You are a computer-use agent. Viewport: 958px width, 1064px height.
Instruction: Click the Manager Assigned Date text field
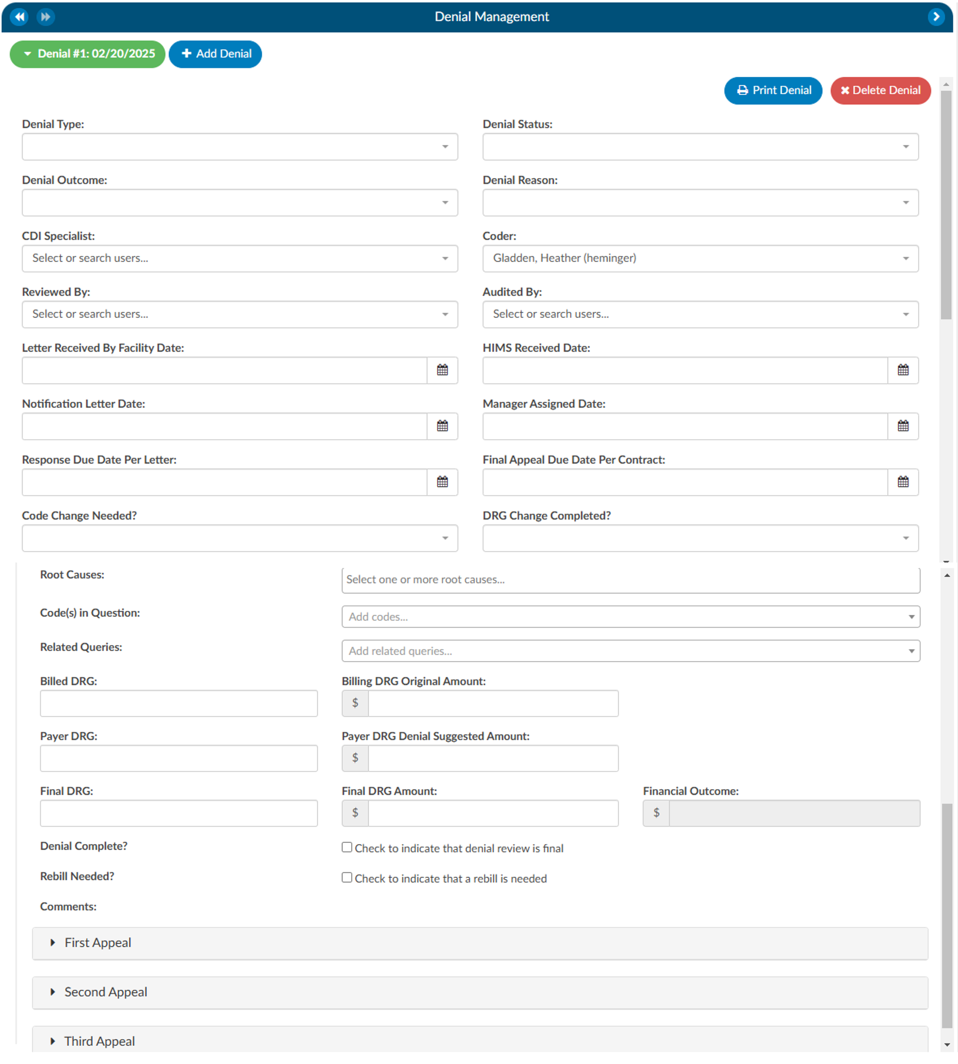[686, 426]
